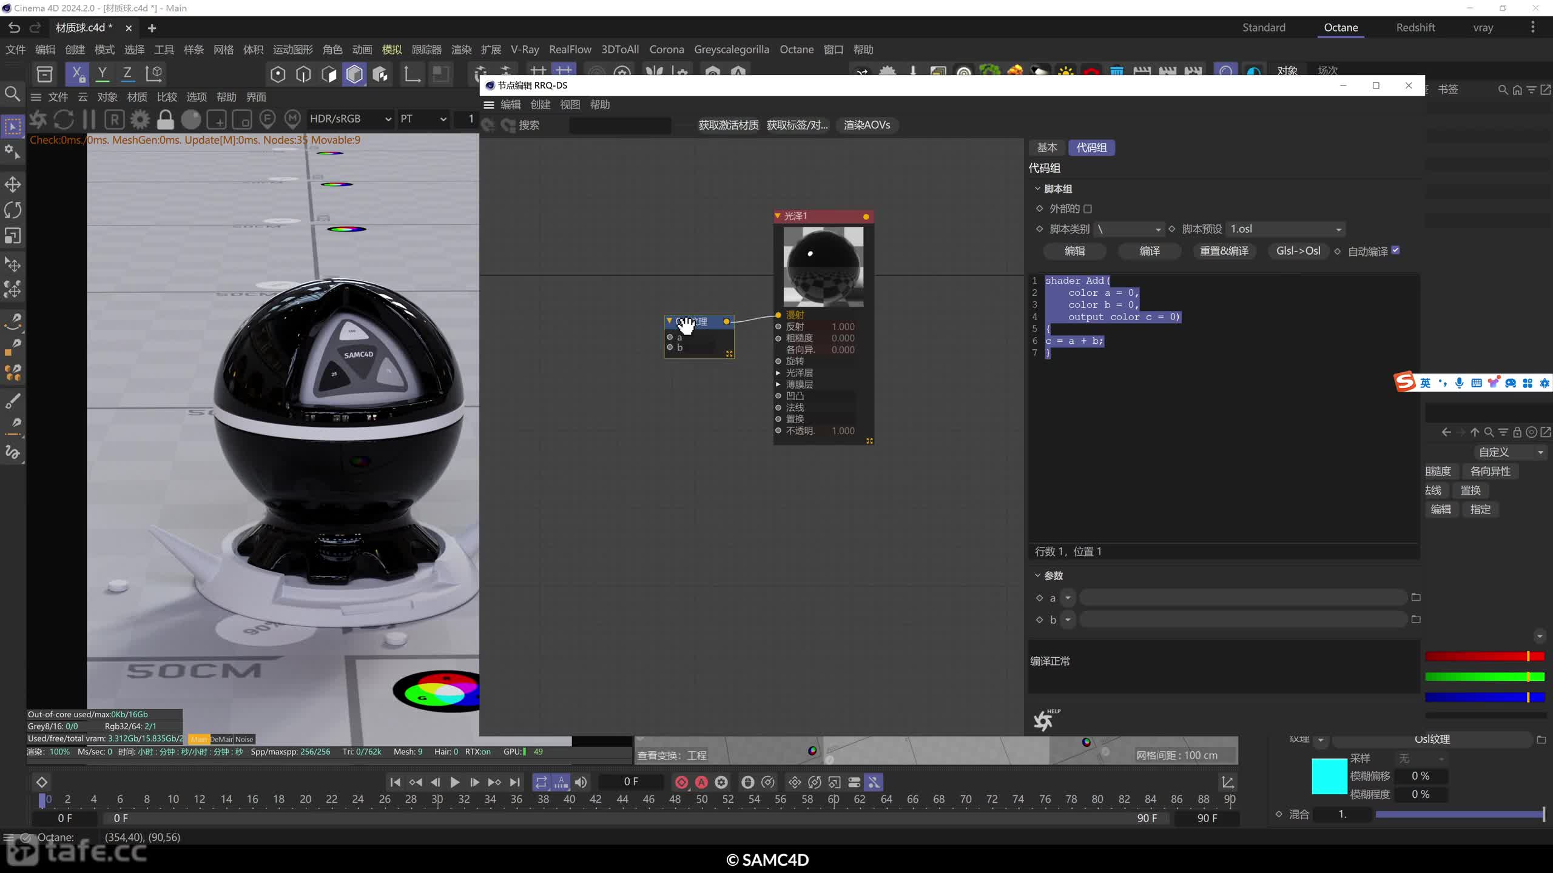Adjust the 混合 slider
Viewport: 1553px width, 873px height.
[1460, 814]
